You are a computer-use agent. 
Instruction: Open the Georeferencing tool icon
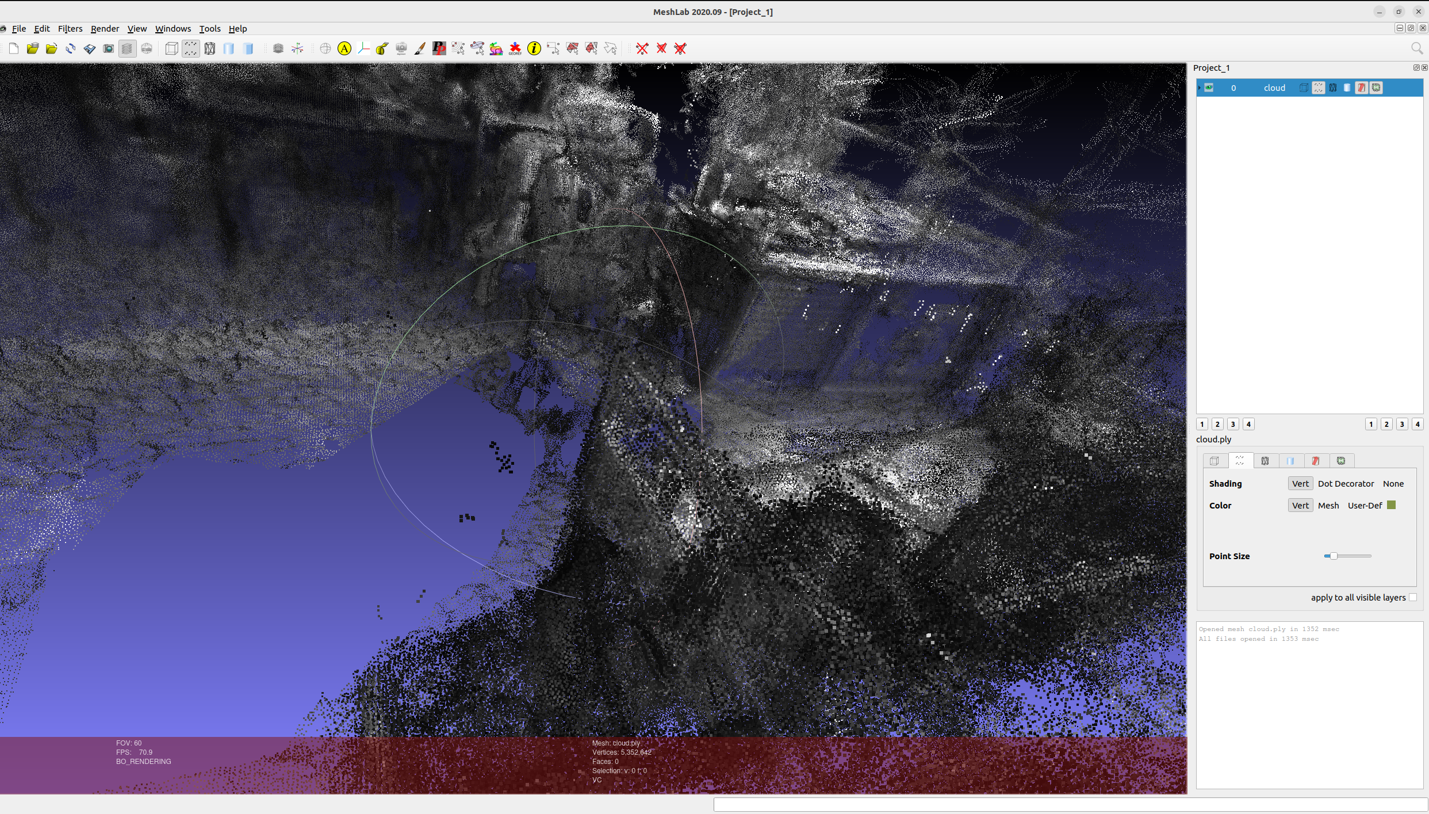(x=515, y=49)
